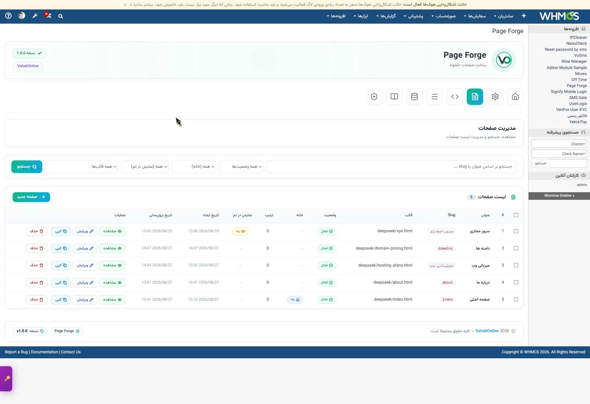Screen dimensions: 590x404
Task: Open the همه قالب‌ها template filter dropdown
Action: tap(82, 166)
